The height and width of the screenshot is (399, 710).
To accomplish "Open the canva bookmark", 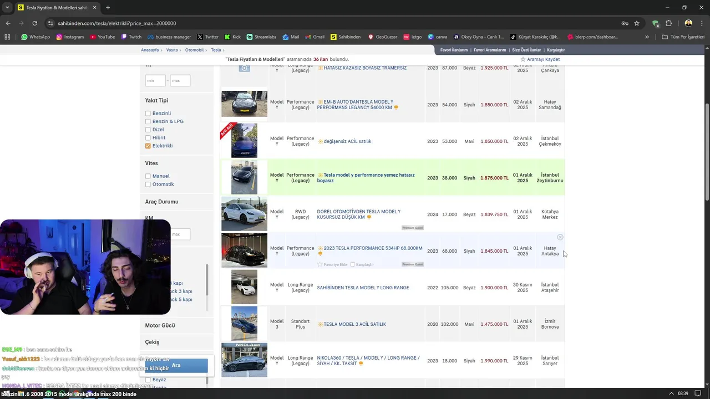I will coord(438,37).
